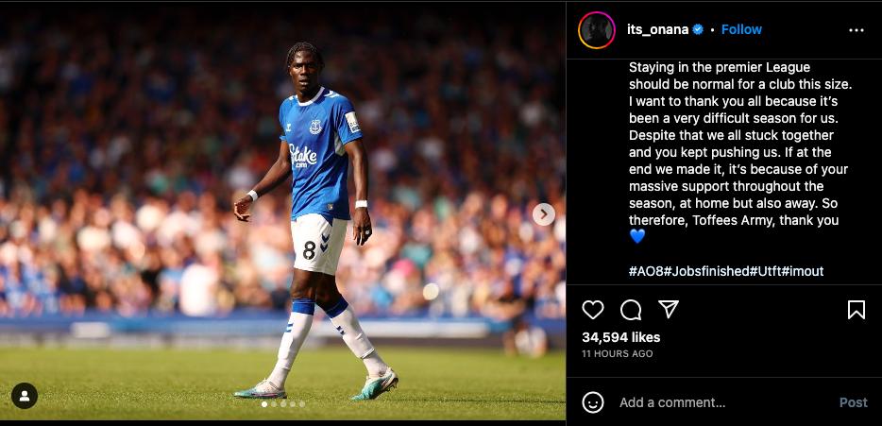Show tagged people icon on photo
Screen dimensions: 882x426
click(x=25, y=396)
